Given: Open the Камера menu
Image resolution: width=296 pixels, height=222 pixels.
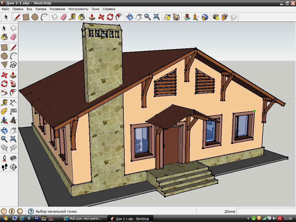Looking at the screenshot, I should click(x=41, y=9).
